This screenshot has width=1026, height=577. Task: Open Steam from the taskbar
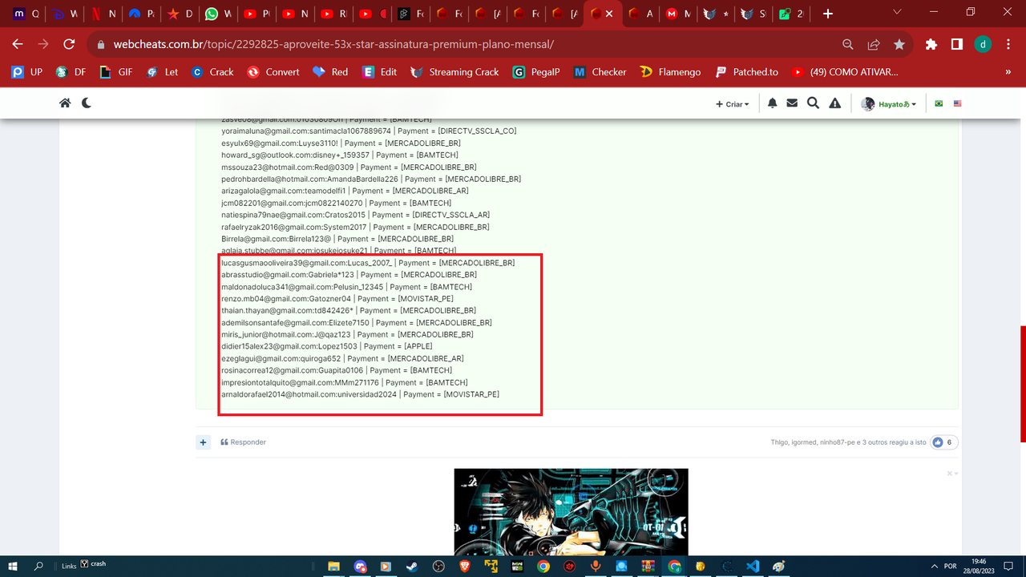(412, 566)
